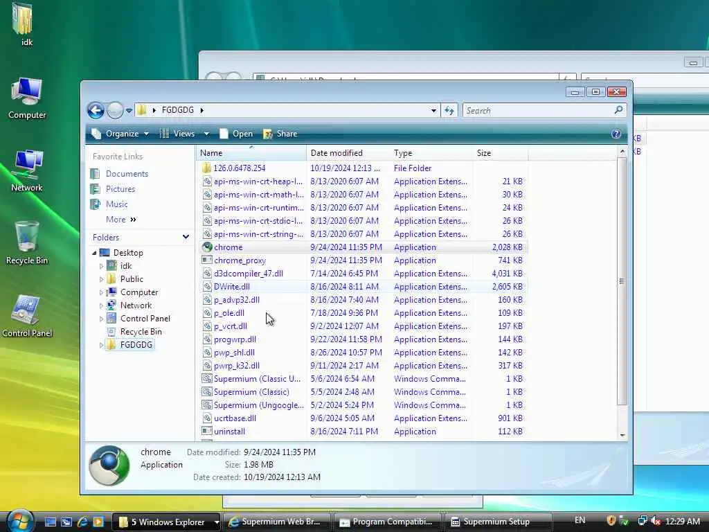Switch to Supermium Web Br... taskbar button
709x532 pixels.
click(277, 522)
